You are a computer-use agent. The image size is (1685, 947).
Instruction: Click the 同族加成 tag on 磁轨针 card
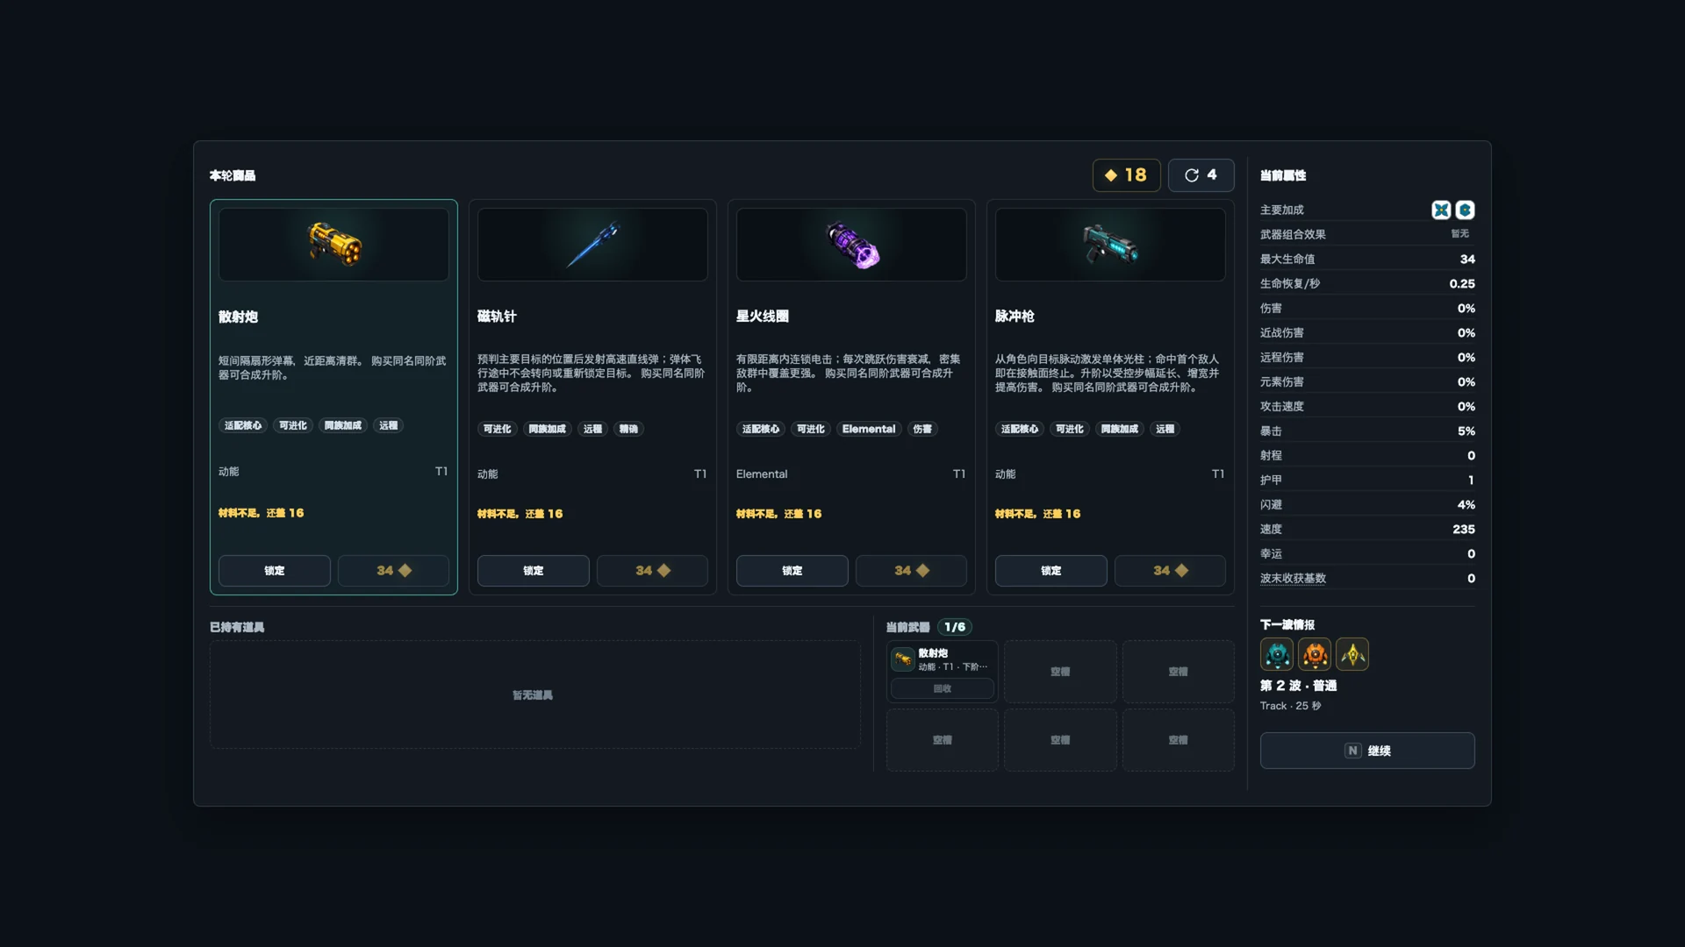click(548, 429)
